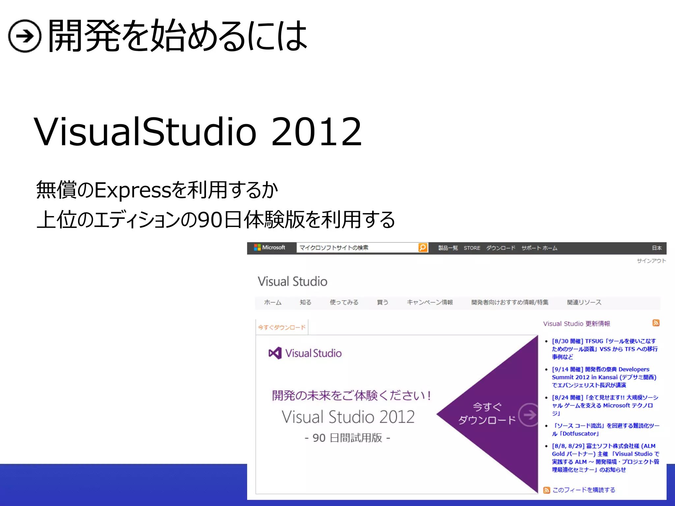This screenshot has width=675, height=506.
Task: Open 買う menu item
Action: tap(383, 302)
